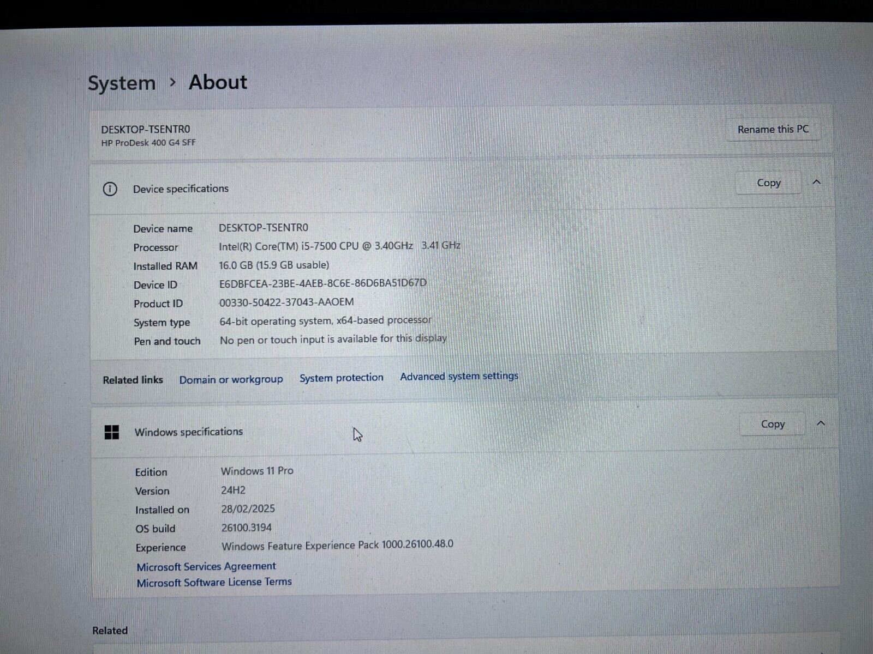Collapse the Windows specifications section chevron
Screen dimensions: 873x654
point(821,423)
